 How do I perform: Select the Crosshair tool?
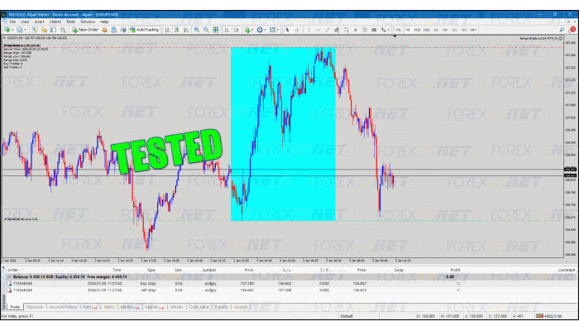coord(297,30)
